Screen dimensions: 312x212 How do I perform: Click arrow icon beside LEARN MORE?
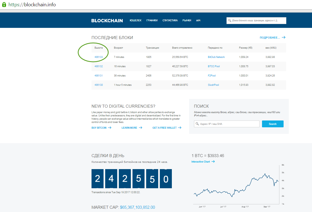point(140,128)
